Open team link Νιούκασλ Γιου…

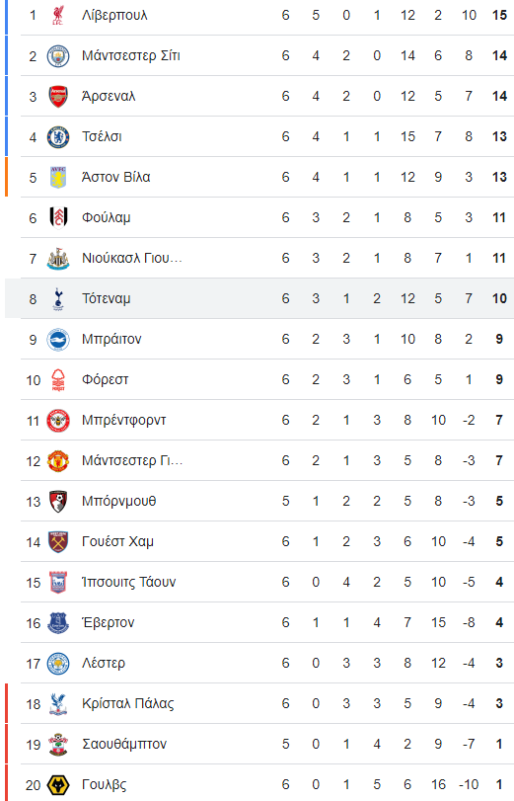coord(131,258)
